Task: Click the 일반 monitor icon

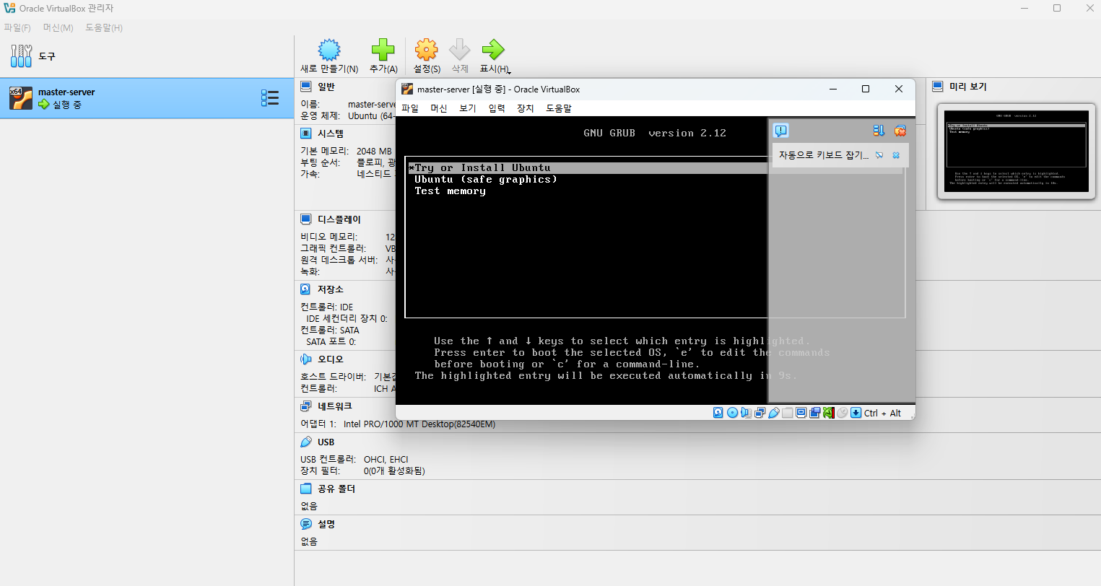Action: [x=306, y=87]
